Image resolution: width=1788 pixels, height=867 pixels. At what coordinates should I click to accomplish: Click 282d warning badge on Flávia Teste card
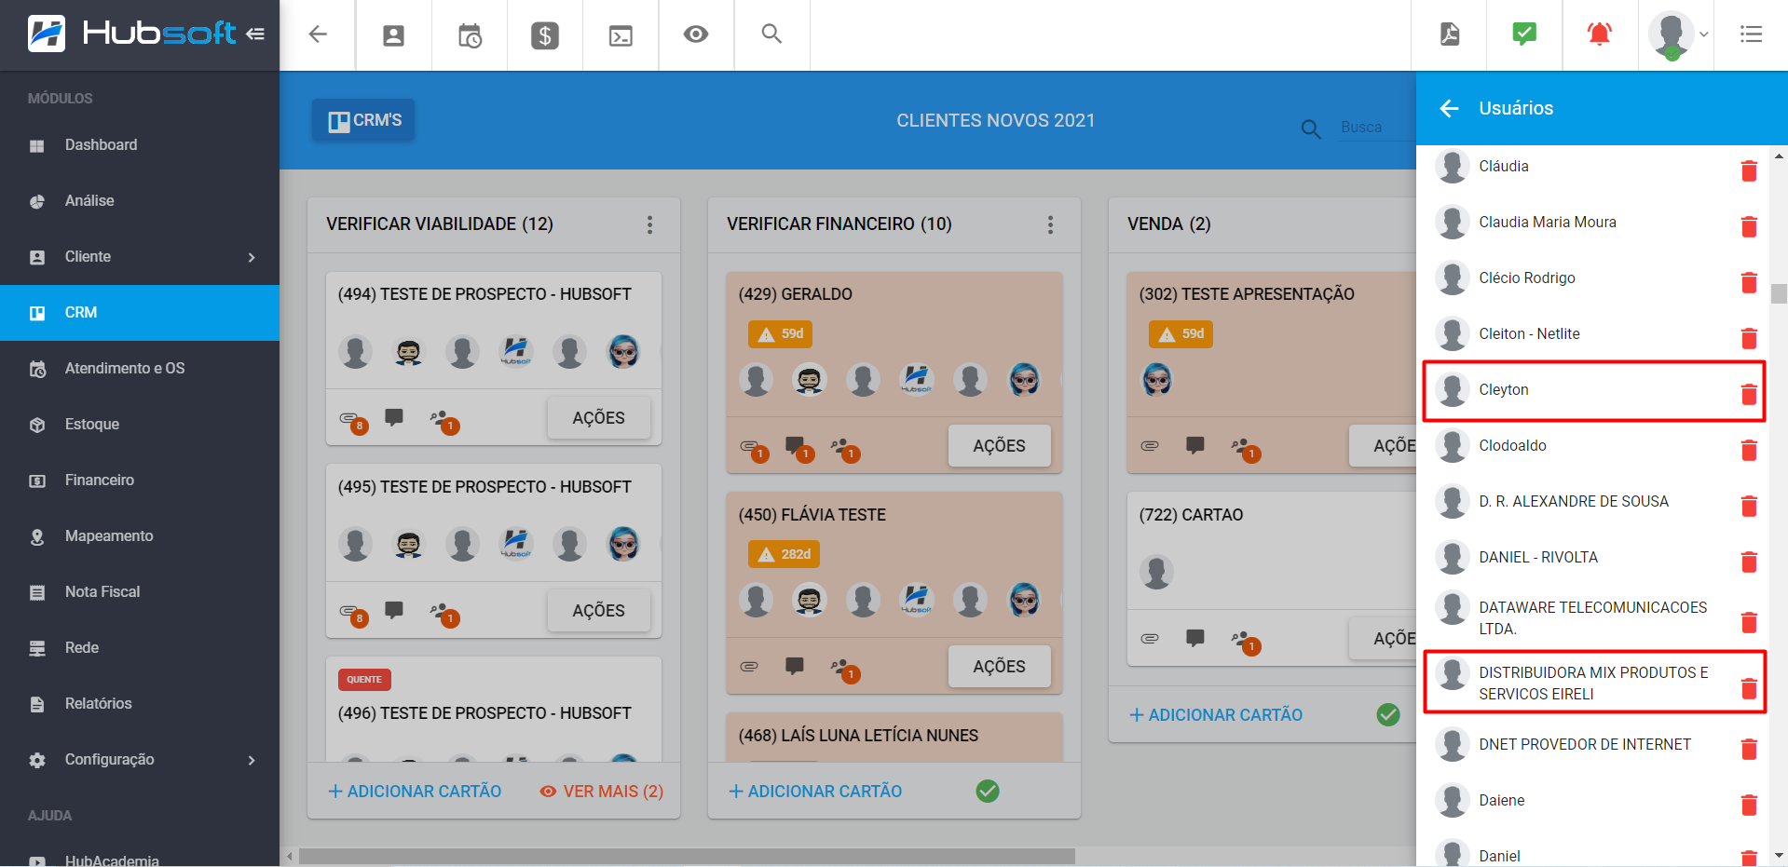(x=784, y=555)
